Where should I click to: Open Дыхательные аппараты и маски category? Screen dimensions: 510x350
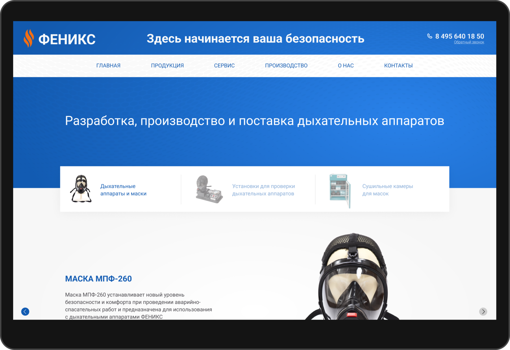pyautogui.click(x=123, y=190)
